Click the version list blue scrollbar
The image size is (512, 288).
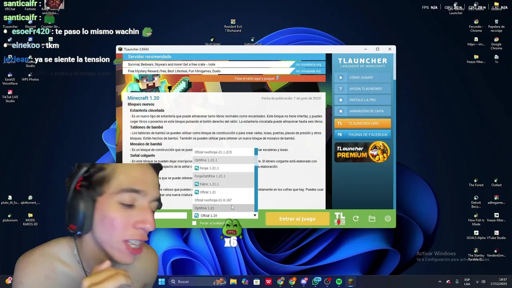256,179
